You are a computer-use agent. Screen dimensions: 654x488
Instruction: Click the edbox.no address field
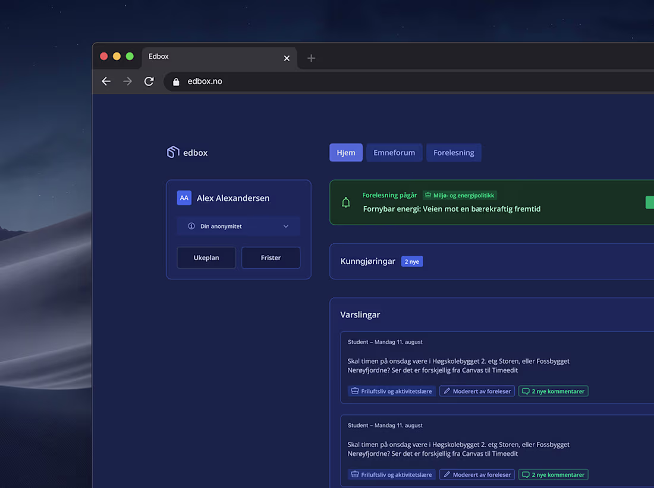409,81
